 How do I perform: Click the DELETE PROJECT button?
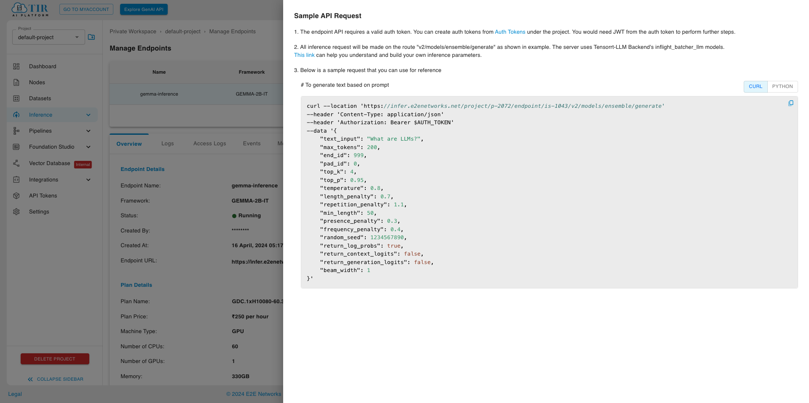[x=55, y=359]
